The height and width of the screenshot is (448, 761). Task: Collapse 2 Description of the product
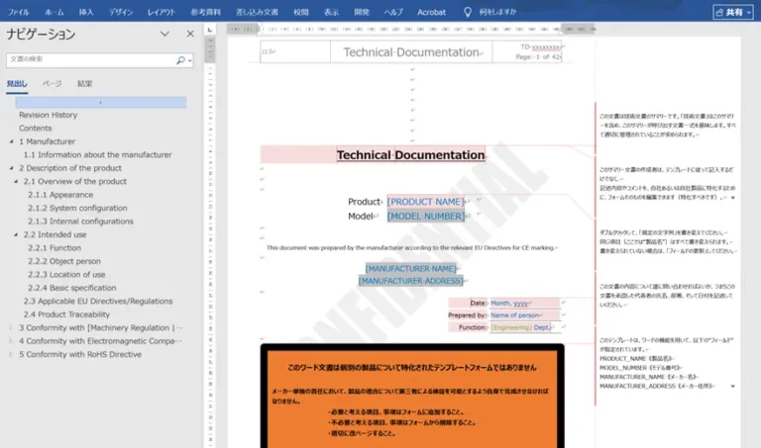11,168
